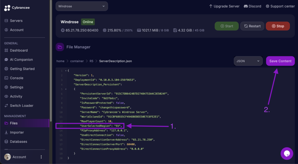Click the DirectConnectionServerPort value 60400

[x=131, y=144]
